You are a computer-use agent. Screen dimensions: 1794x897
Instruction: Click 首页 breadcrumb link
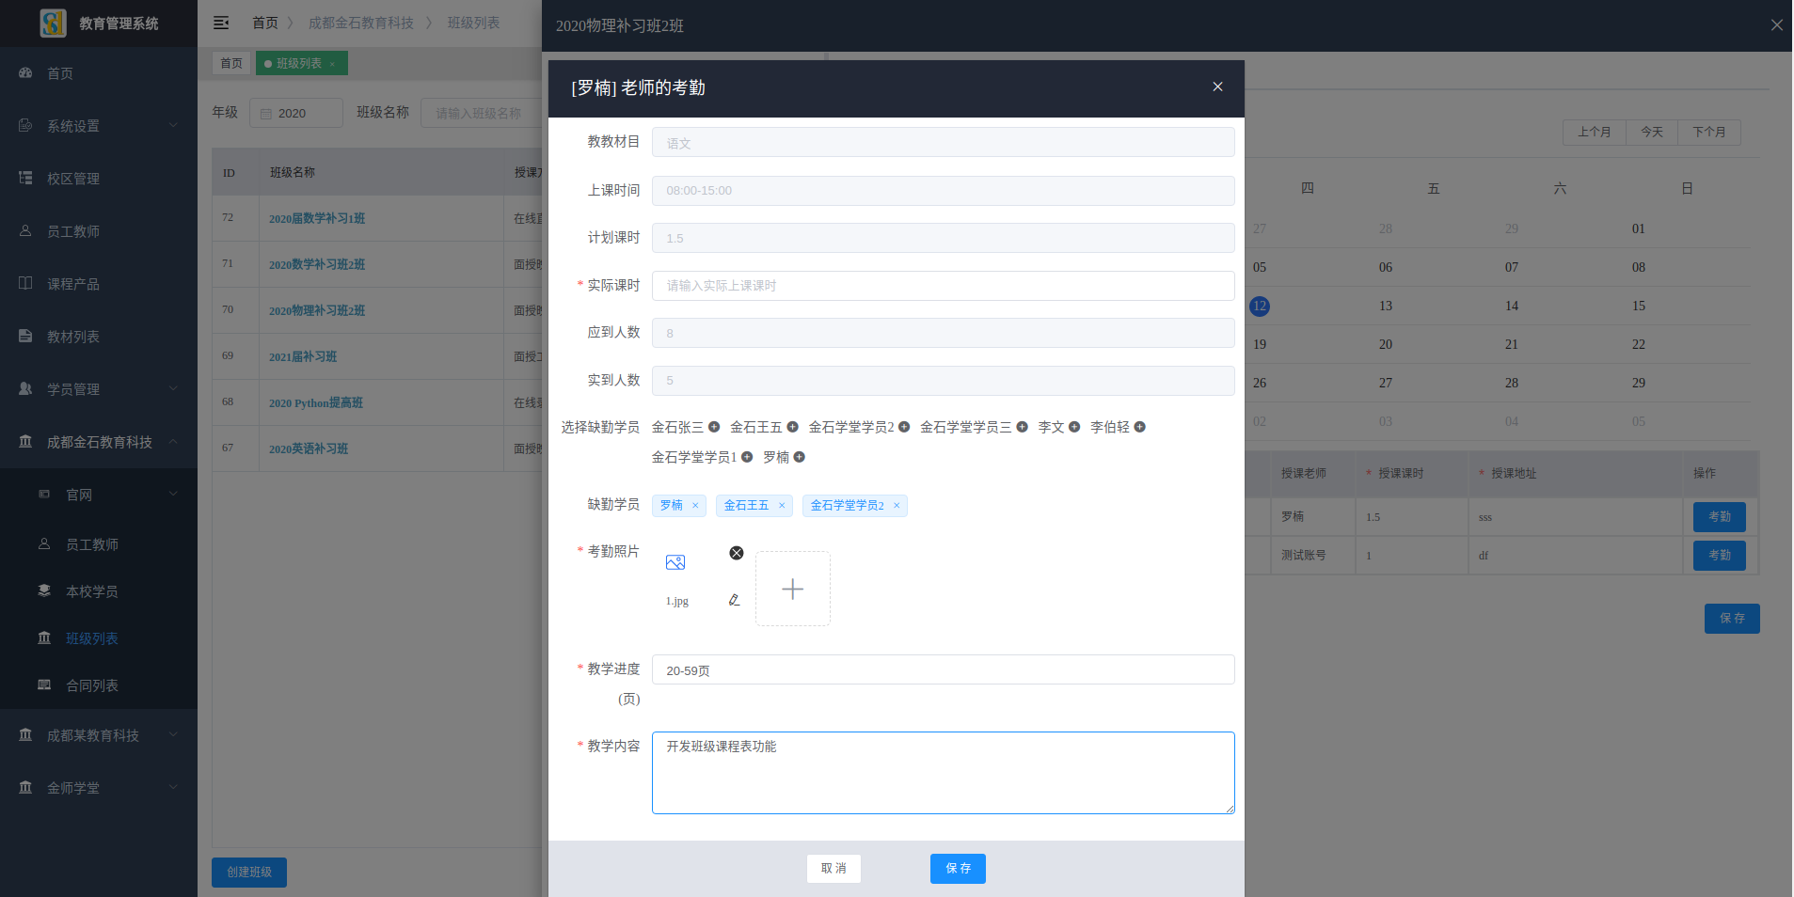265,23
